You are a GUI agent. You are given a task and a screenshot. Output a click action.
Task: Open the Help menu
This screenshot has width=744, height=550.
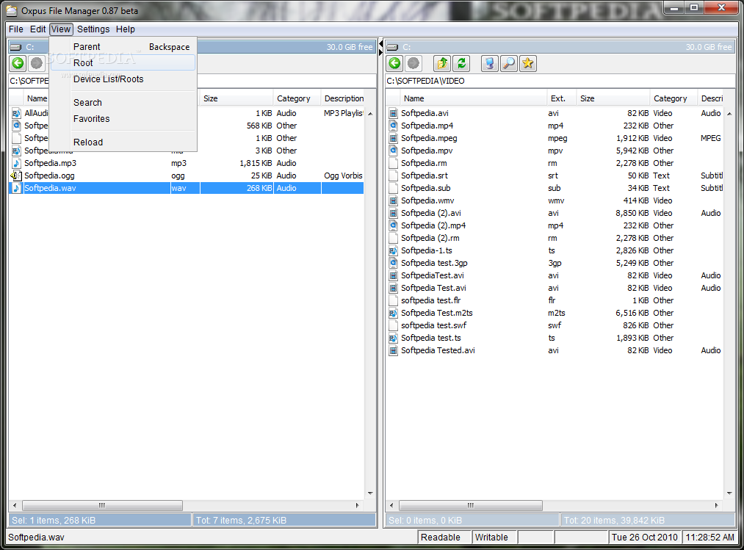(126, 29)
